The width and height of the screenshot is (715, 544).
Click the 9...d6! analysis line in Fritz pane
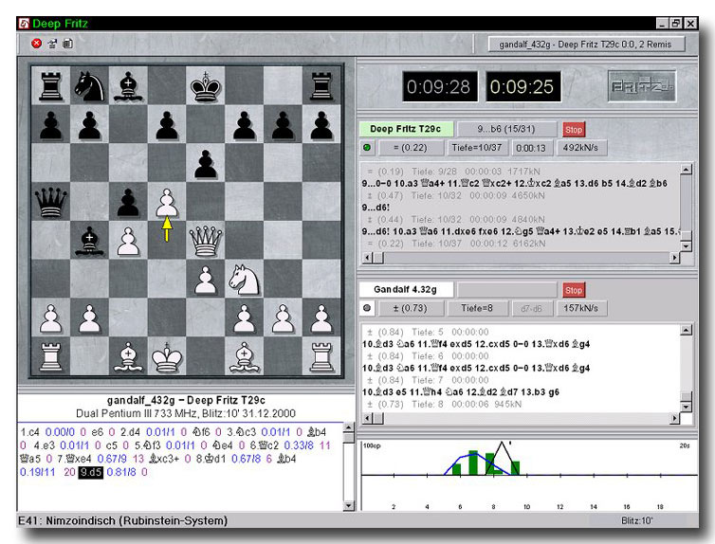tap(520, 231)
